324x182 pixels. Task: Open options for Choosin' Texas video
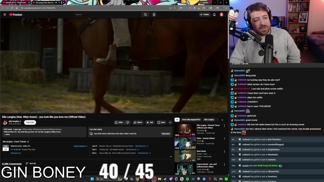(x=224, y=126)
